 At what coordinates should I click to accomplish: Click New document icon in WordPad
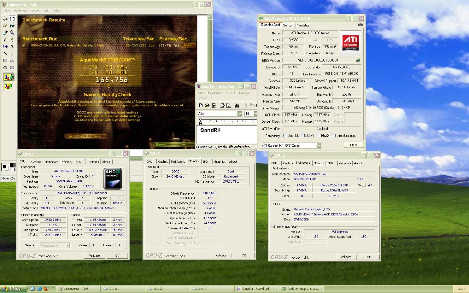[201, 105]
